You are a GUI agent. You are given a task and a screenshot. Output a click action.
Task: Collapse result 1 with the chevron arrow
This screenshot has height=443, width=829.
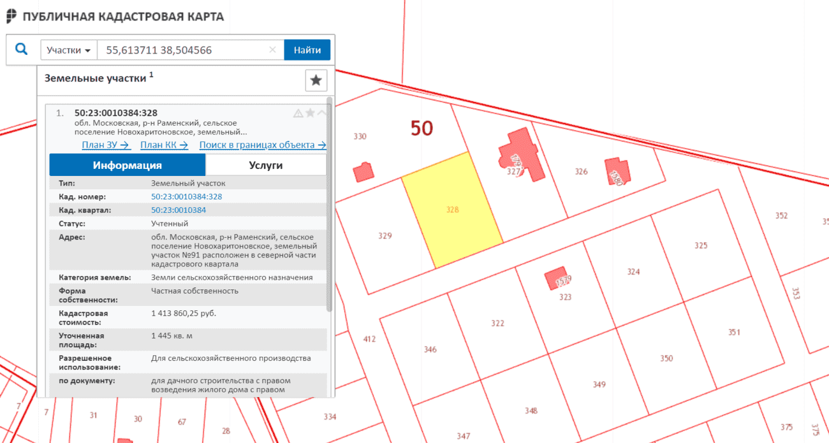point(321,113)
